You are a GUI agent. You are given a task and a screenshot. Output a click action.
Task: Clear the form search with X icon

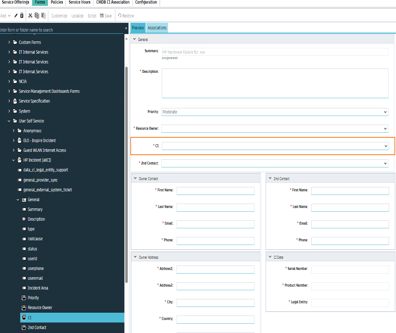(x=126, y=28)
